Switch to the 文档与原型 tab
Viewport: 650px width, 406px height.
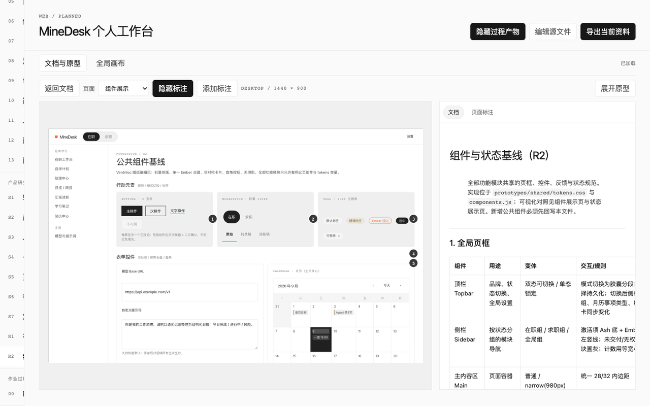[63, 63]
